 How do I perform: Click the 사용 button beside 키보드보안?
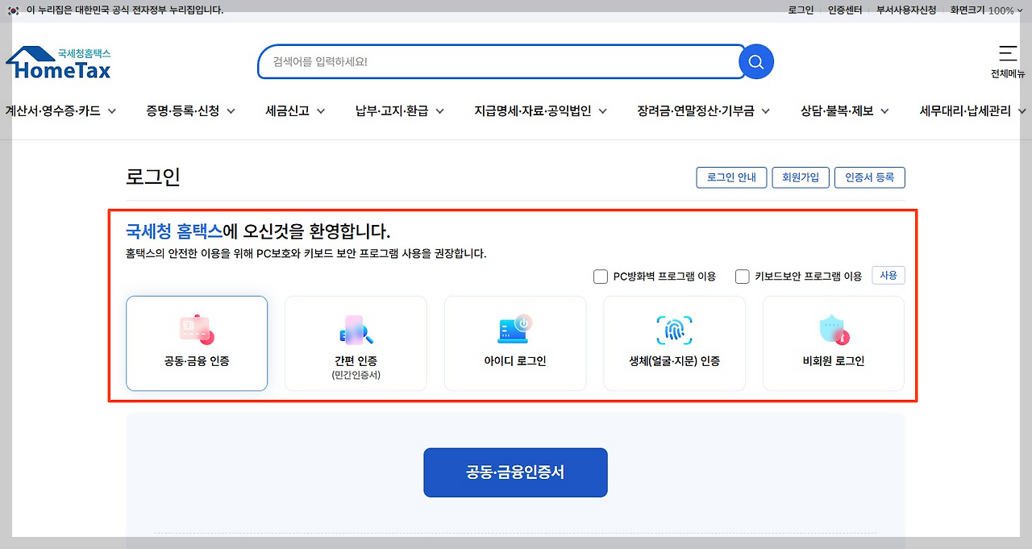point(888,276)
